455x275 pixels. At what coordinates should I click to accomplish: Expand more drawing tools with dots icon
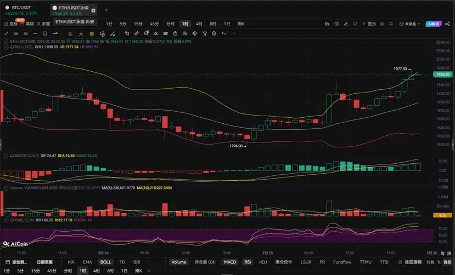tap(55, 33)
